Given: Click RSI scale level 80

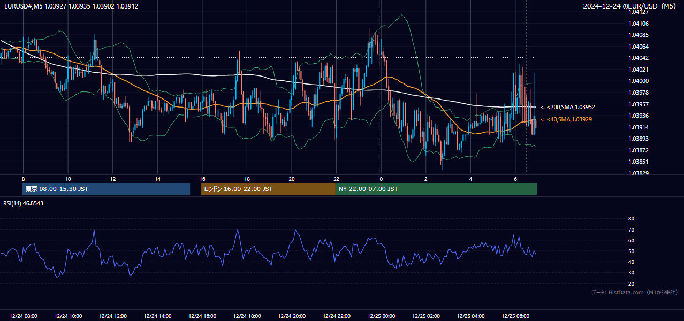Looking at the screenshot, I should (631, 219).
